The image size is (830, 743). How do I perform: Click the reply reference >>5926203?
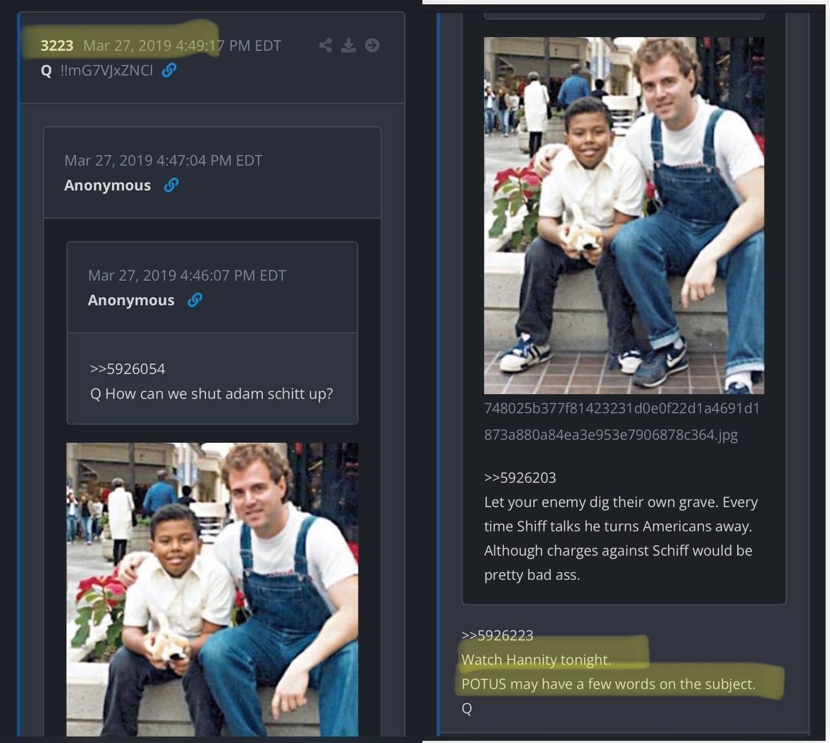(520, 478)
